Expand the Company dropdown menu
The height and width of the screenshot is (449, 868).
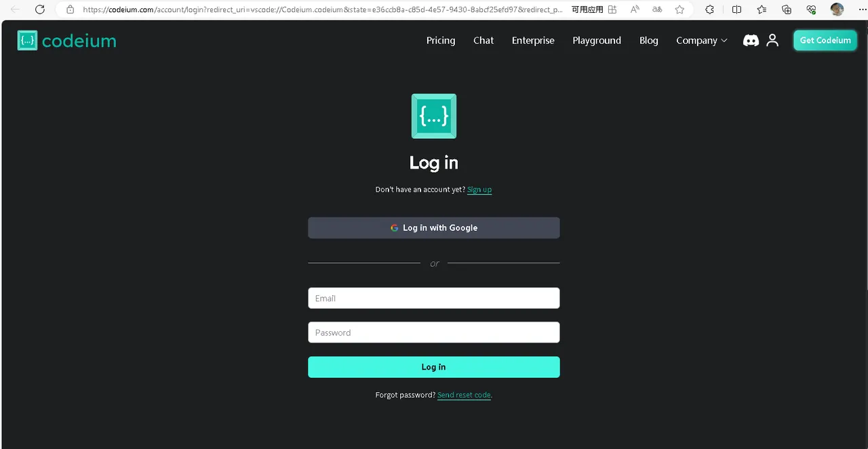(702, 41)
